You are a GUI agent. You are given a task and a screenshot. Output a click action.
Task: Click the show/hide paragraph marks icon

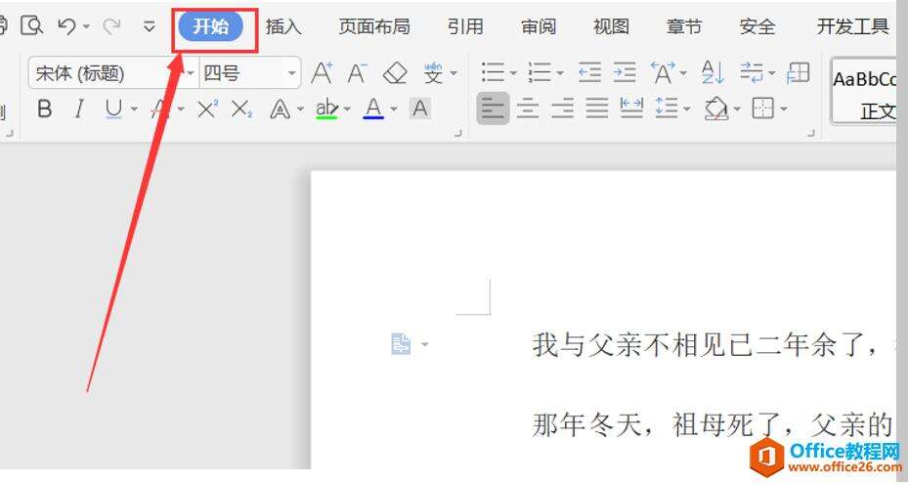click(752, 73)
